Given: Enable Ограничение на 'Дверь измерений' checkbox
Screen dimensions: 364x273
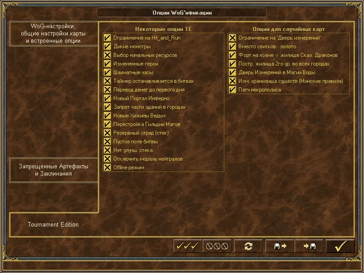Looking at the screenshot, I should [232, 38].
